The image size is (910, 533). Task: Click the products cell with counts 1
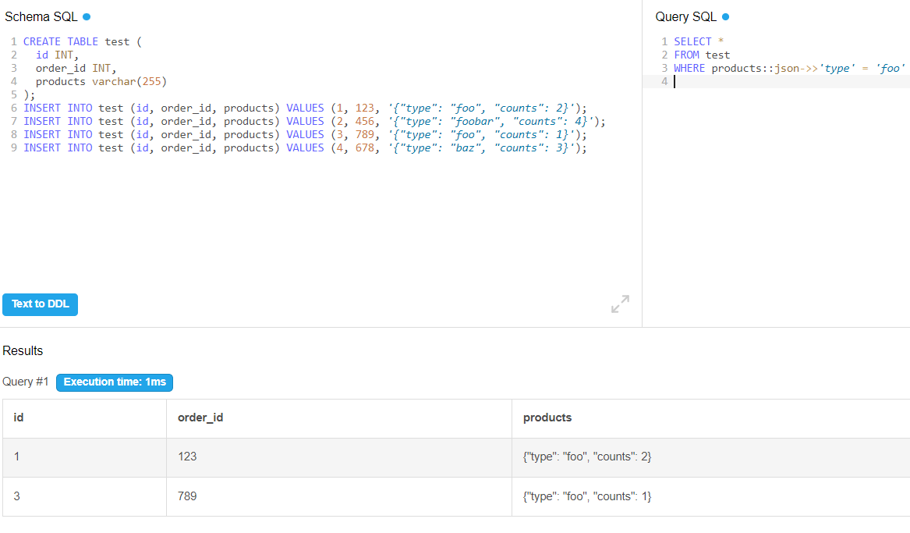711,497
